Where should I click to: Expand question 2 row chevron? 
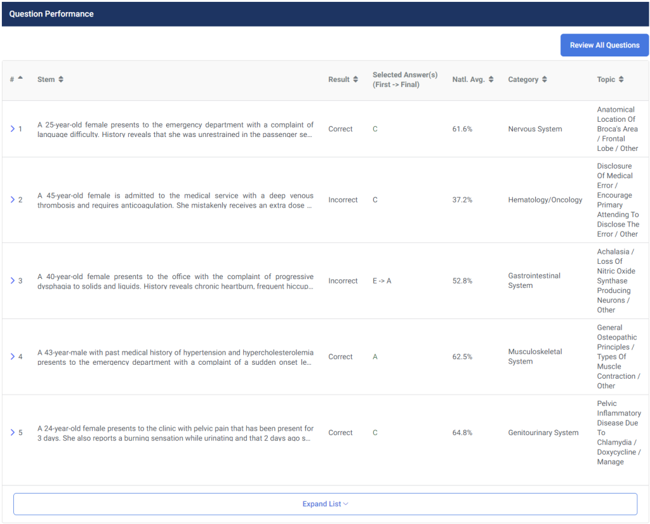[13, 200]
